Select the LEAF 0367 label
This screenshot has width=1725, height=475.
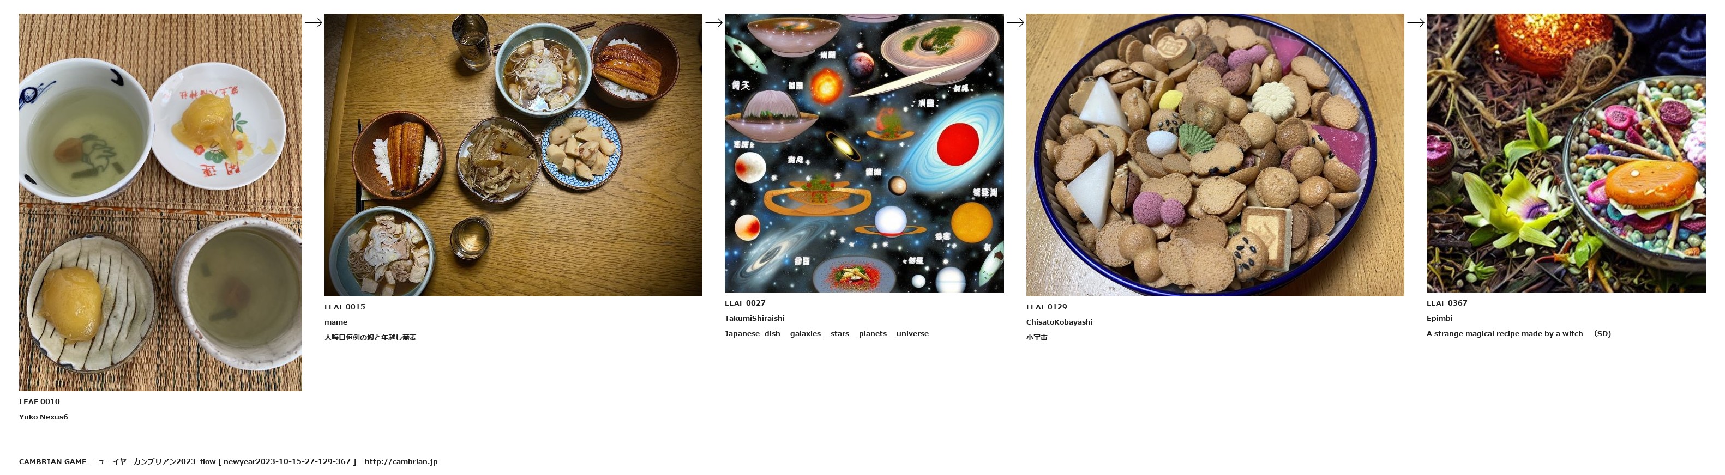coord(1446,303)
